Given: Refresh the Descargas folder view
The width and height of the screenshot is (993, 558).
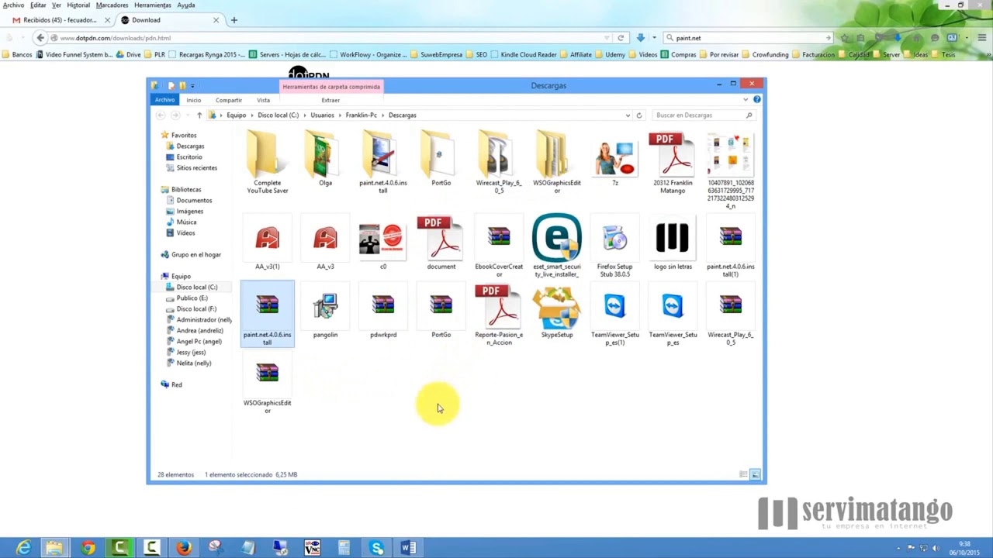Looking at the screenshot, I should [x=639, y=115].
